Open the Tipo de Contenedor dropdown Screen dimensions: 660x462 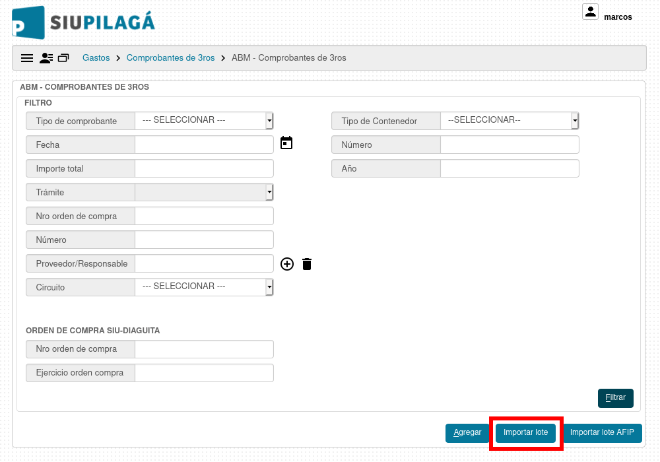(510, 121)
